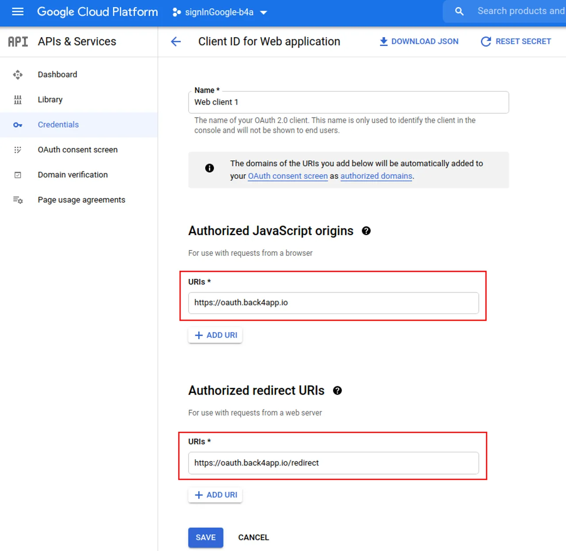
Task: Click the SAVE button
Action: pyautogui.click(x=205, y=537)
